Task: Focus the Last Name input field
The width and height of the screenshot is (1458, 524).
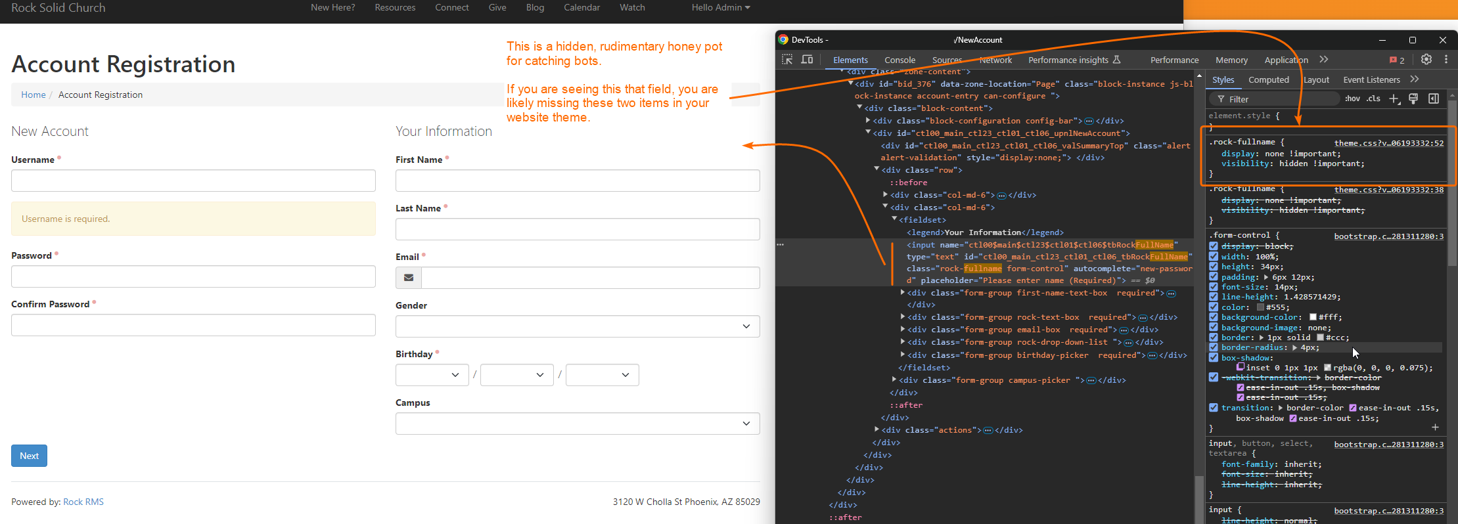Action: point(578,229)
